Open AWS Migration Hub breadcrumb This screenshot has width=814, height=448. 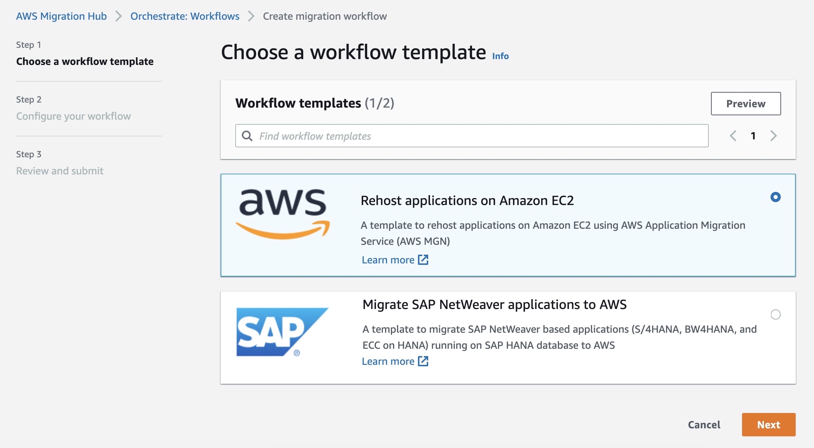[61, 16]
